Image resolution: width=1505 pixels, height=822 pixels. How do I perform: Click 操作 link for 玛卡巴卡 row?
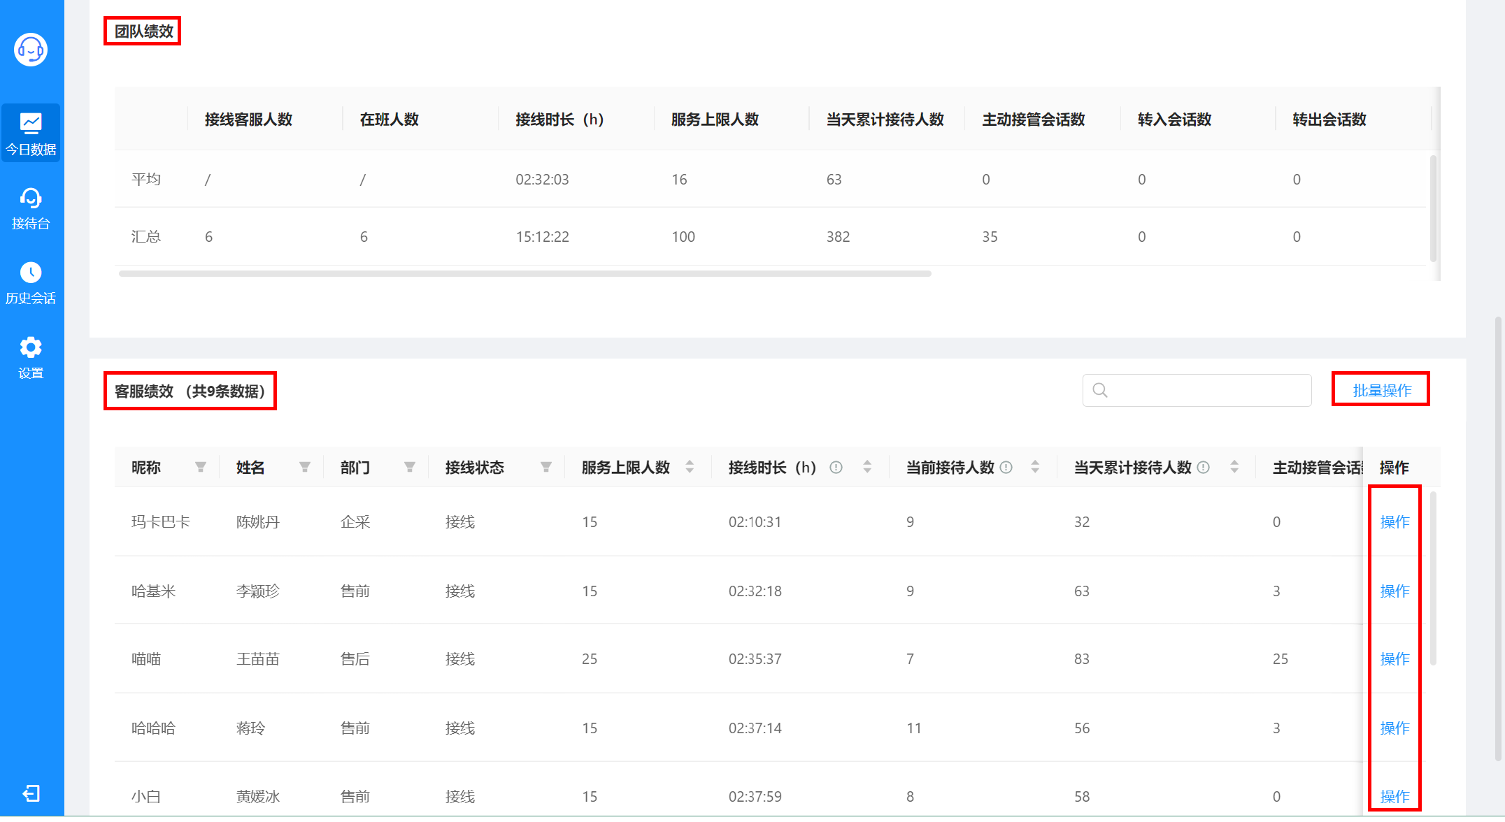(x=1395, y=521)
